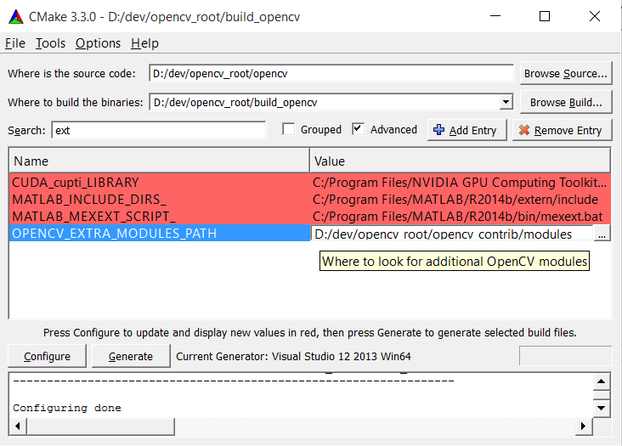Click the output log left scroll arrow
Screen dimensions: 622x446
pyautogui.click(x=18, y=426)
